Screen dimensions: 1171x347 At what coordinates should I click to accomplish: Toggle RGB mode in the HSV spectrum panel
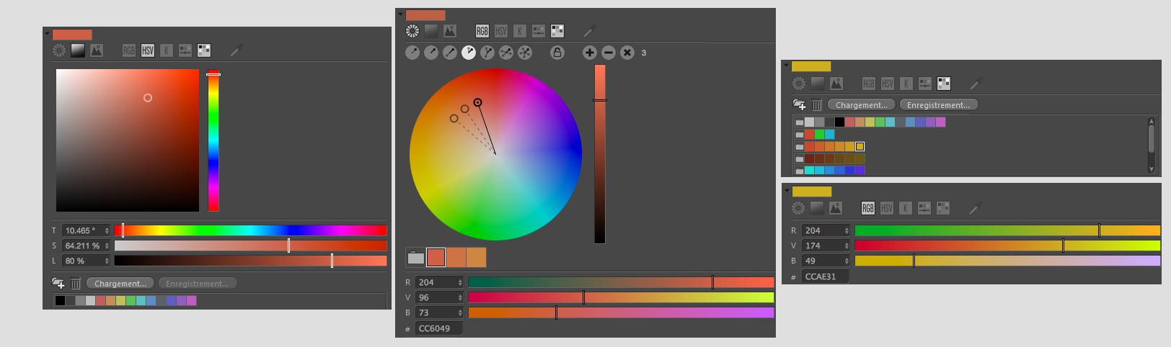[x=129, y=50]
